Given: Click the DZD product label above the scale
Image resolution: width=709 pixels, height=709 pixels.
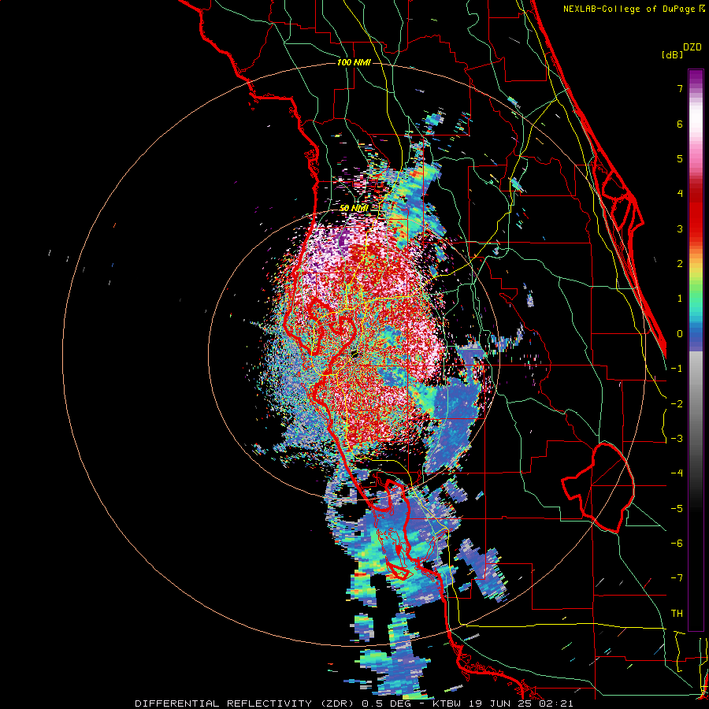Looking at the screenshot, I should point(692,47).
